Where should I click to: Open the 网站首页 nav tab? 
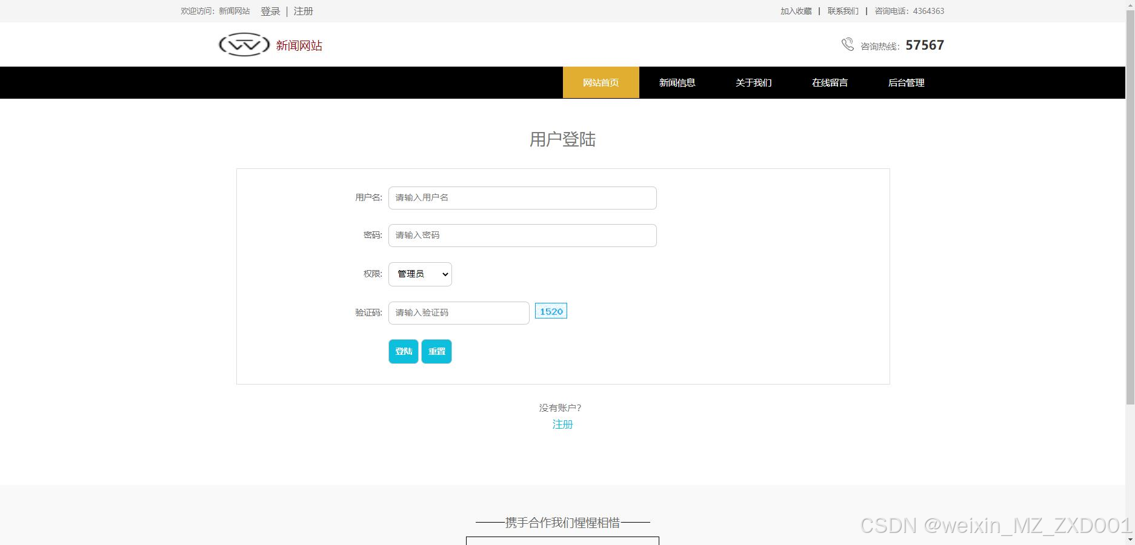pos(601,82)
